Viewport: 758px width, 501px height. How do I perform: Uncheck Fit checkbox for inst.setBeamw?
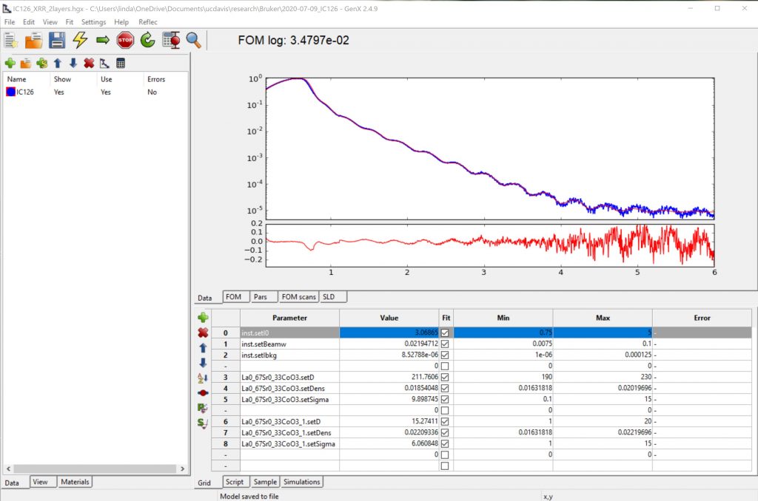(x=444, y=344)
